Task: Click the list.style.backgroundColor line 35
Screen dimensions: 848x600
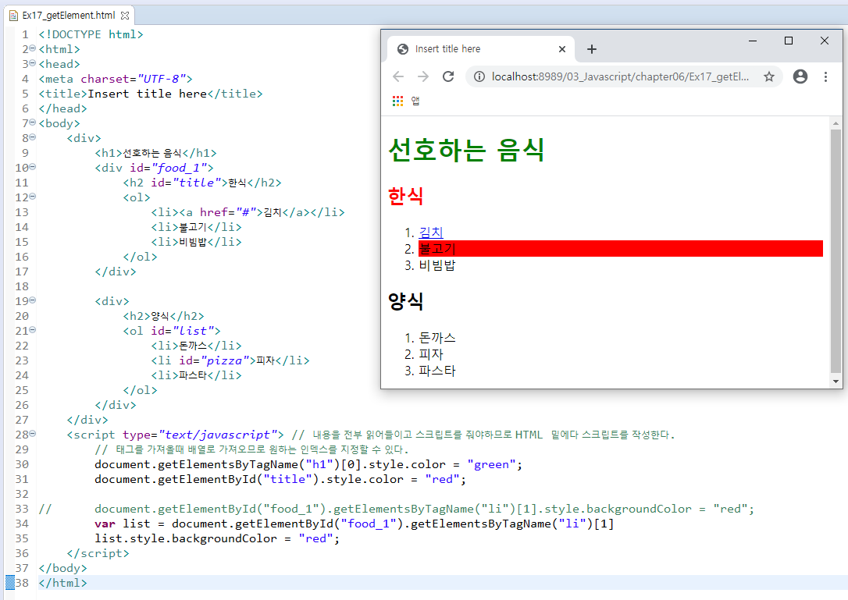Action: (217, 538)
